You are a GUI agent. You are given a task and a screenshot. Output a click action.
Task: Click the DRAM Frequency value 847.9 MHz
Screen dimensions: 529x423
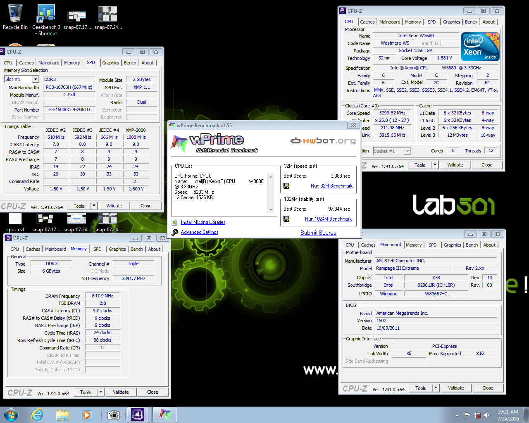(x=102, y=296)
